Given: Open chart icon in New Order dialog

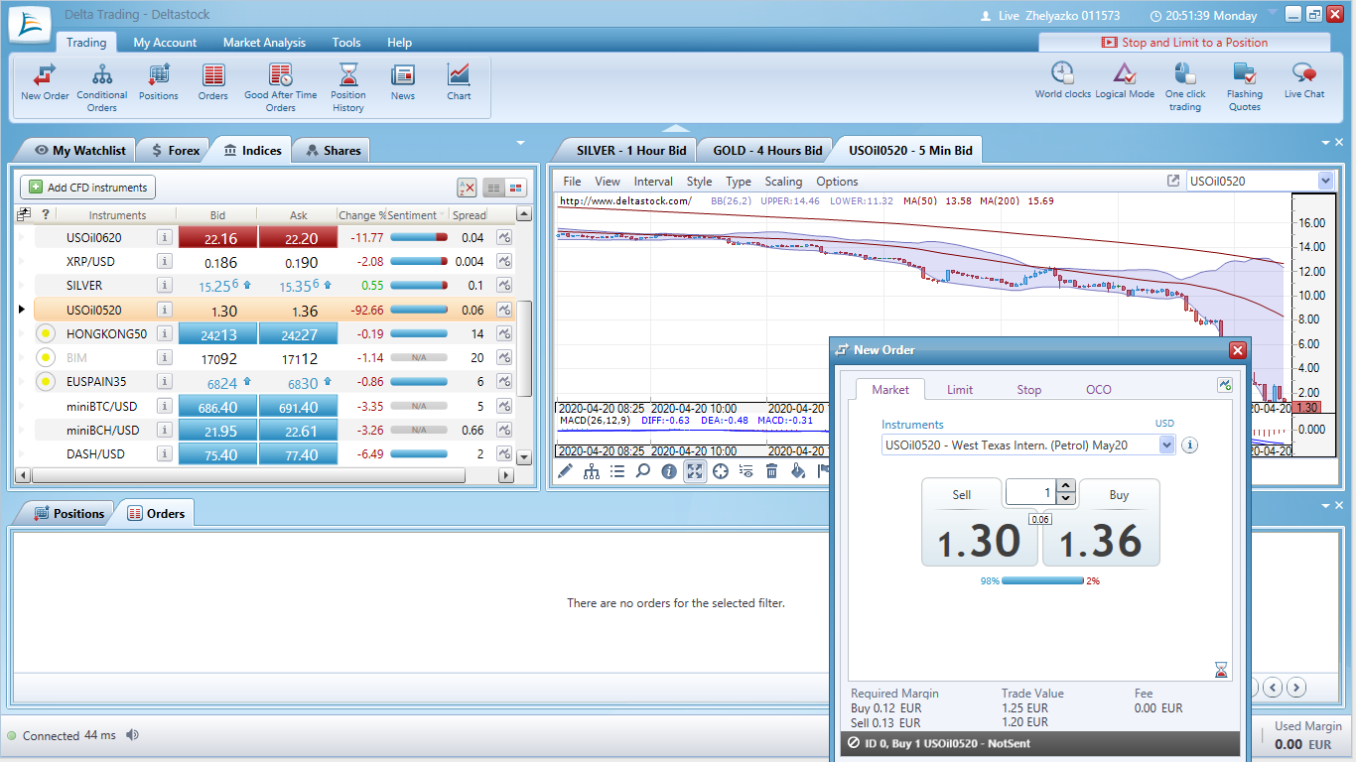Looking at the screenshot, I should tap(1225, 385).
